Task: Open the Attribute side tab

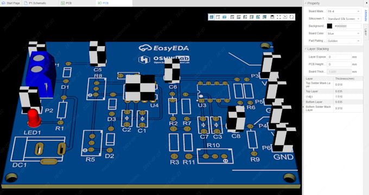Action: click(x=366, y=15)
